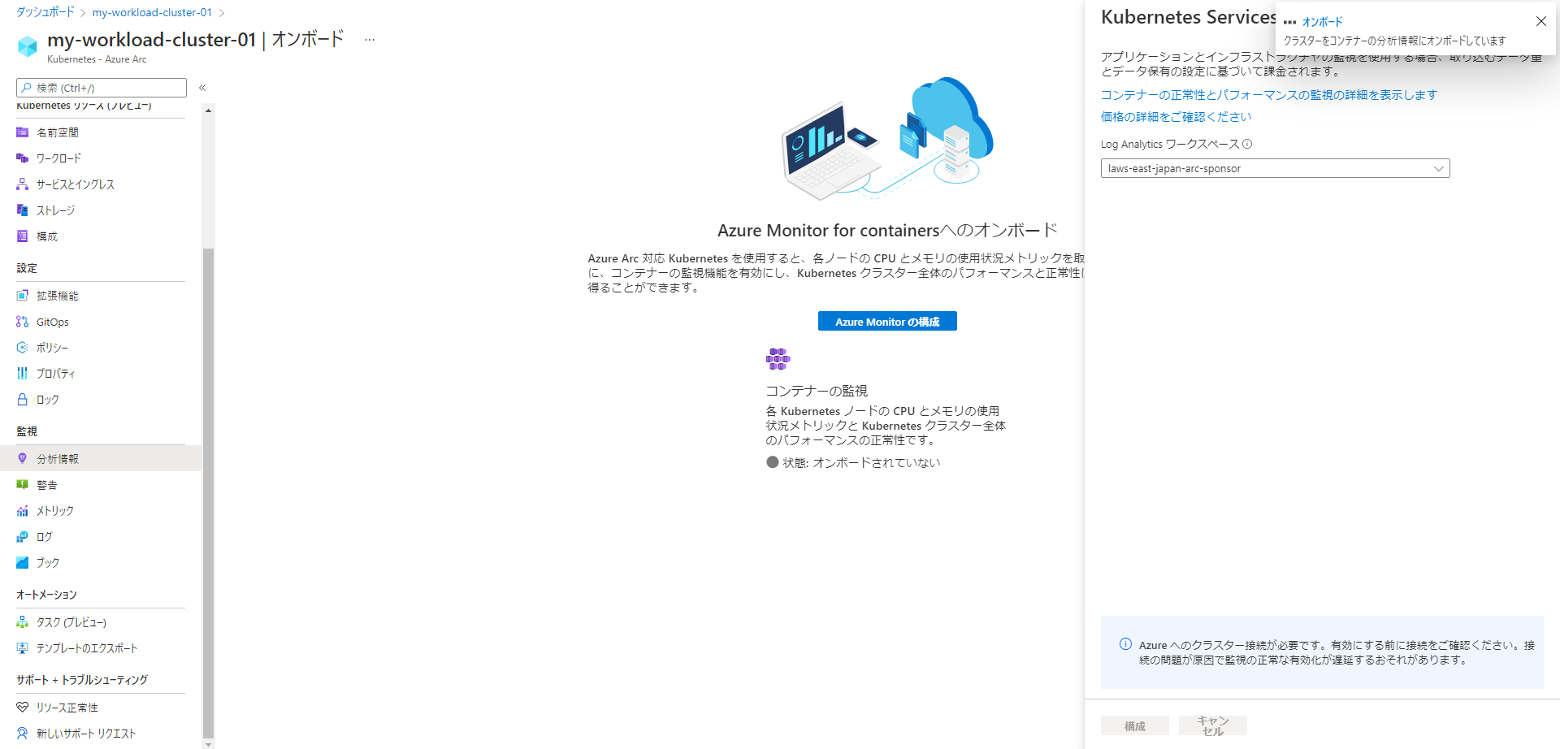Viewport: 1560px width, 749px height.
Task: Click the 構成 configuration icon in the sidebar
Action: click(x=23, y=236)
